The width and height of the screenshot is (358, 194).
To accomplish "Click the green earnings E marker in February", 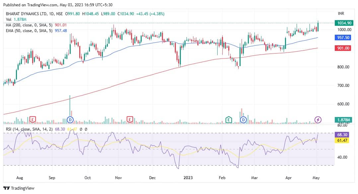I will pos(228,119).
